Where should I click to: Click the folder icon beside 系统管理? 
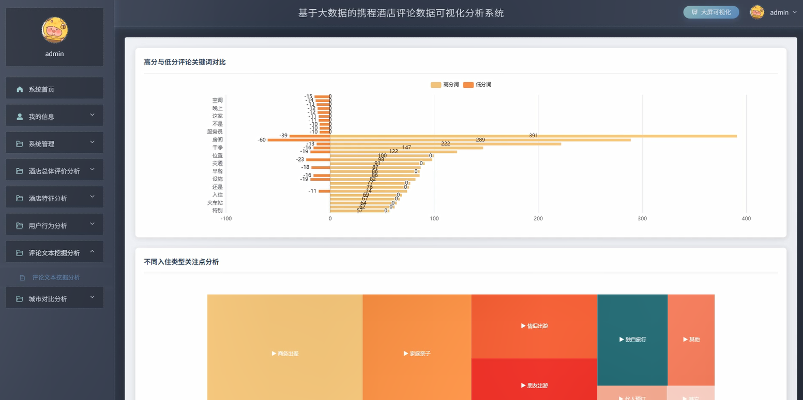pos(20,144)
